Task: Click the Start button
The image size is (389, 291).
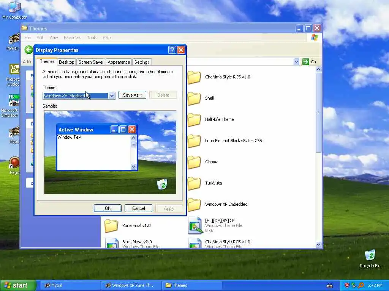Action: (17, 286)
